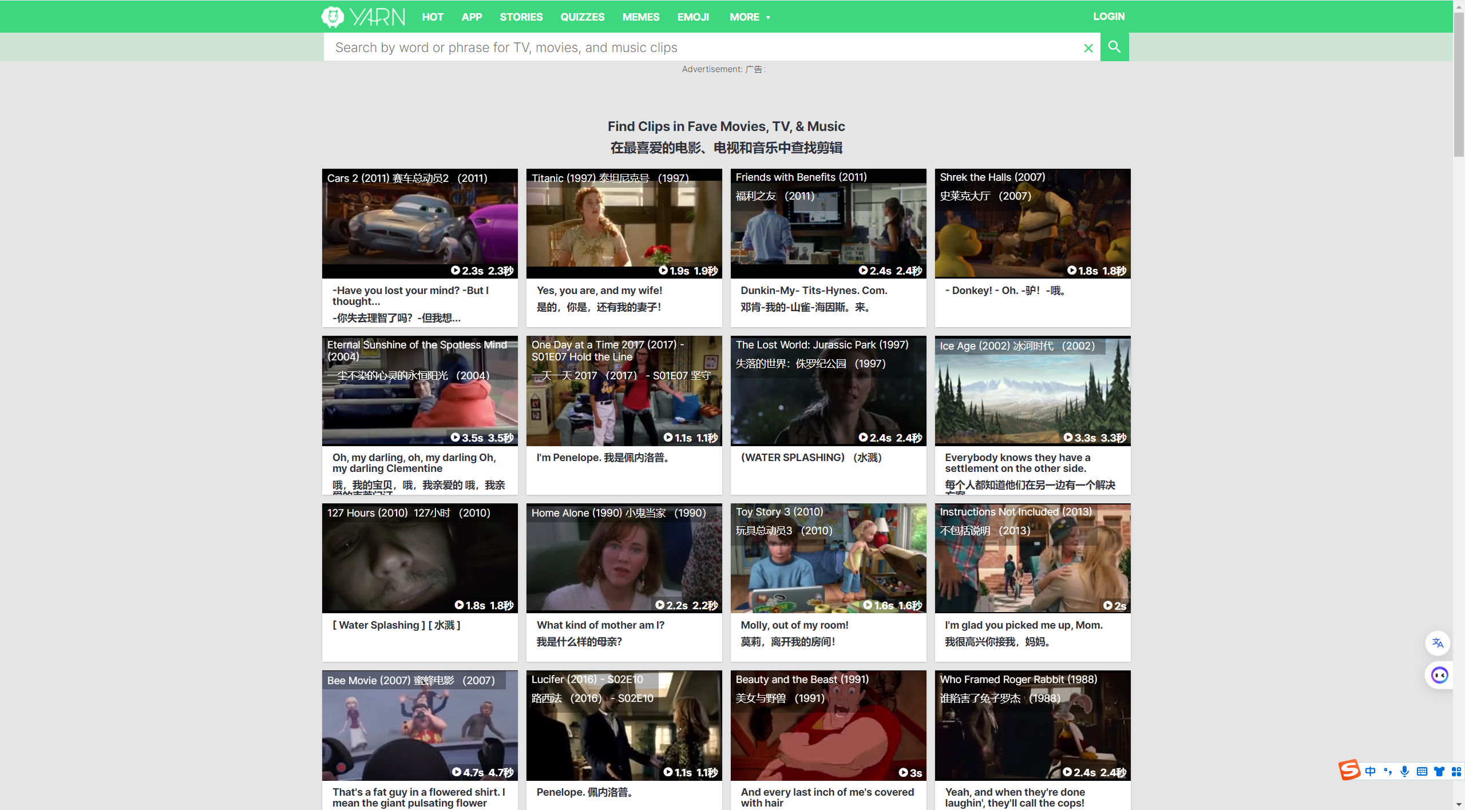The width and height of the screenshot is (1465, 810).
Task: Play Who Framed Roger Rabbit 2.4s icon
Action: (1067, 772)
